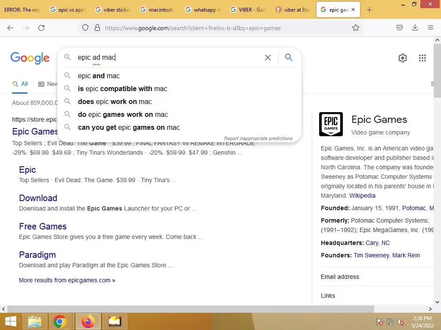Image resolution: width=441 pixels, height=330 pixels.
Task: Click 'Report inappropriate predictions'
Action: [258, 138]
